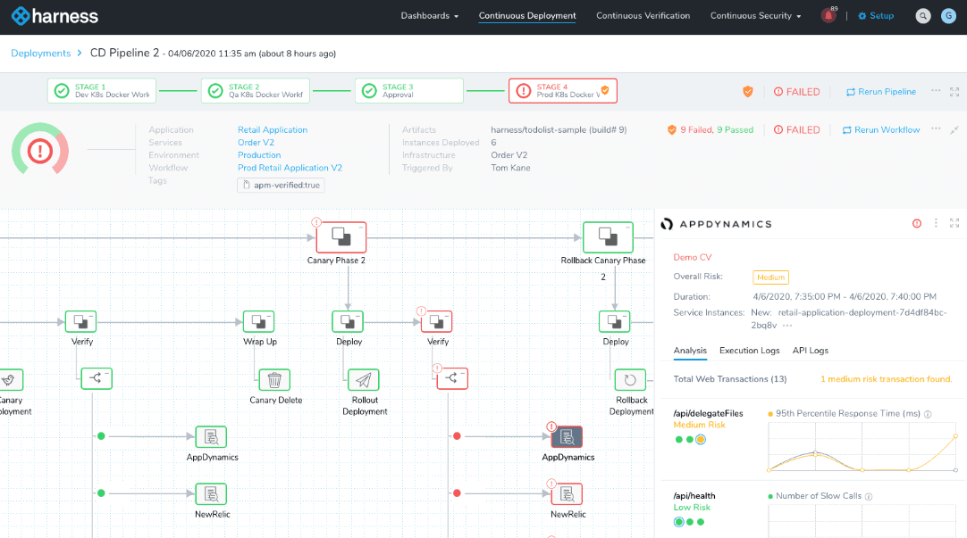Click the Rollback Deployment icon
The image size is (967, 538).
tap(630, 380)
